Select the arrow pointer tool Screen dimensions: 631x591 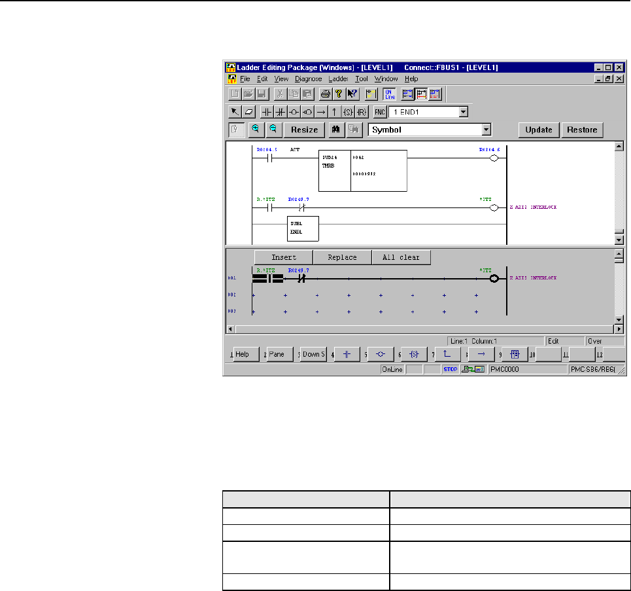tap(233, 112)
